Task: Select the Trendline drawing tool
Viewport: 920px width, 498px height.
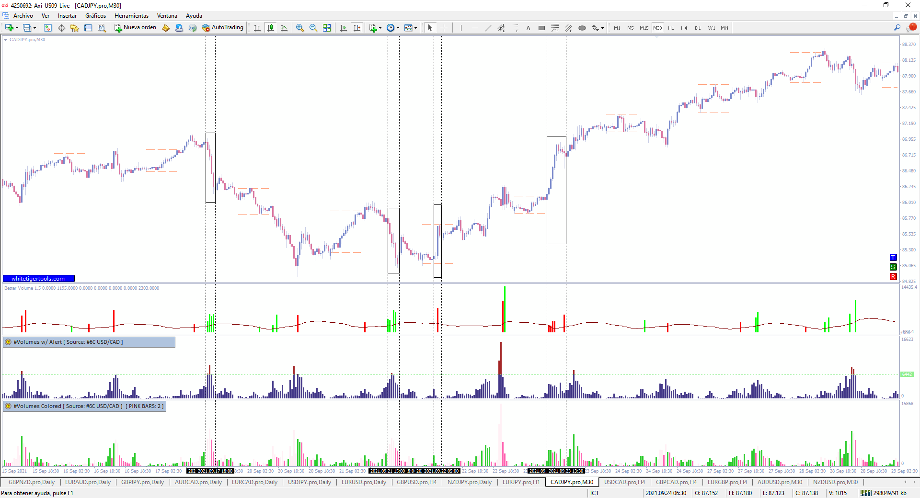Action: [488, 28]
